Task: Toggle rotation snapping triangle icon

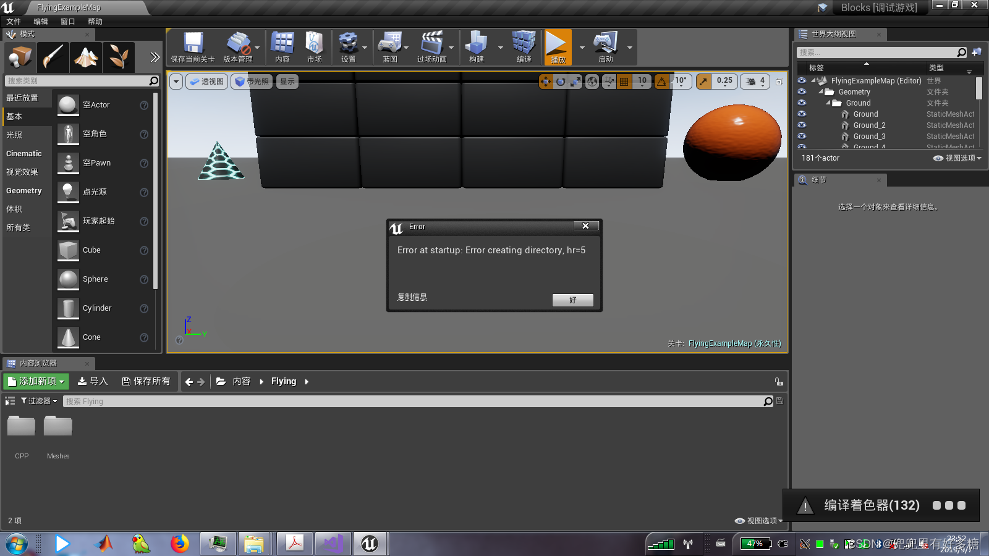Action: [x=662, y=82]
